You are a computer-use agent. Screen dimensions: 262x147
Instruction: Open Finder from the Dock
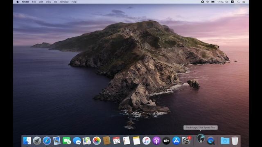point(27,141)
